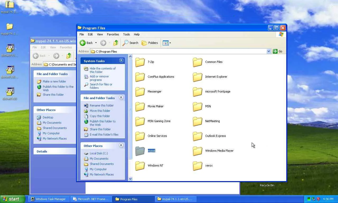Select the Outlook Express folder icon

[x=198, y=136]
